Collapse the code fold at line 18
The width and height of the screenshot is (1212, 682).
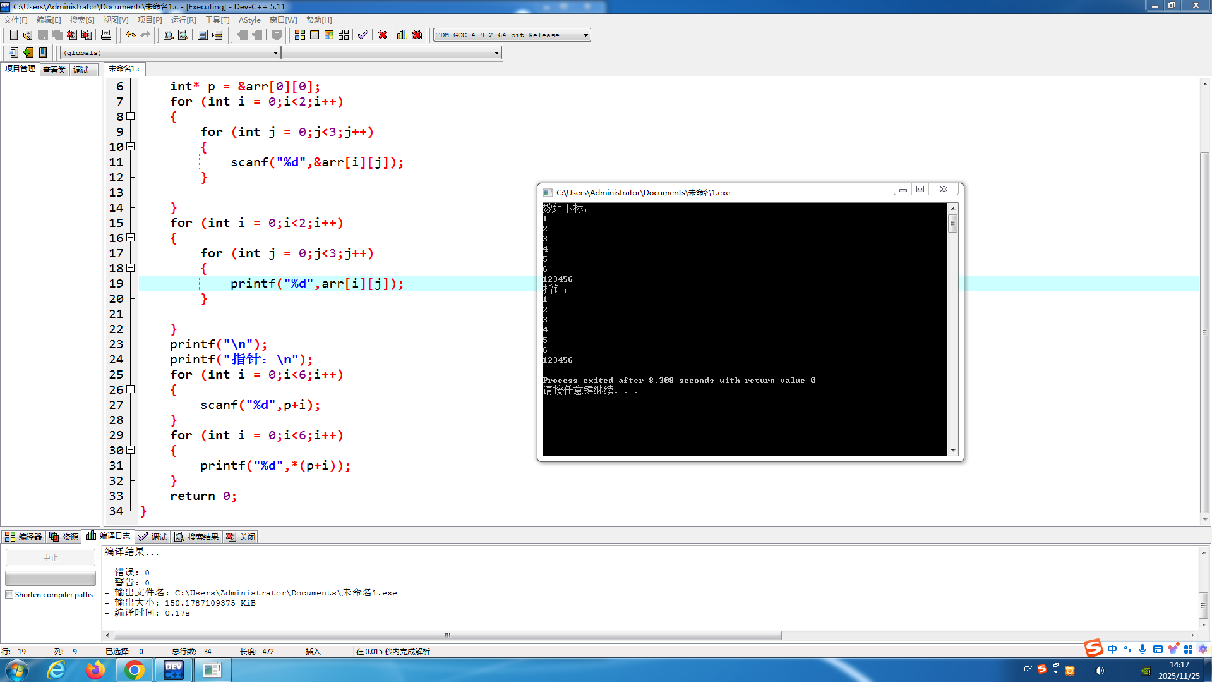tap(131, 268)
